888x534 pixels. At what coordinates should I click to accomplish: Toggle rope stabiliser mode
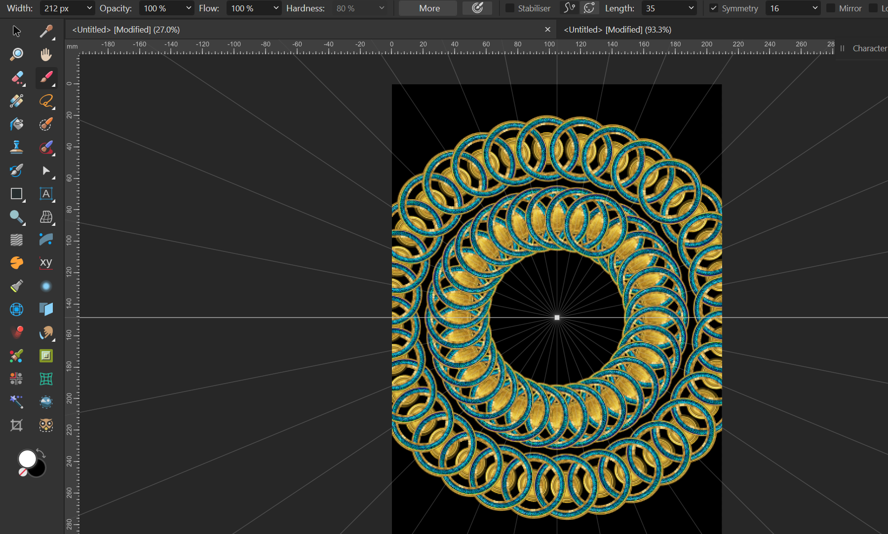pos(570,8)
